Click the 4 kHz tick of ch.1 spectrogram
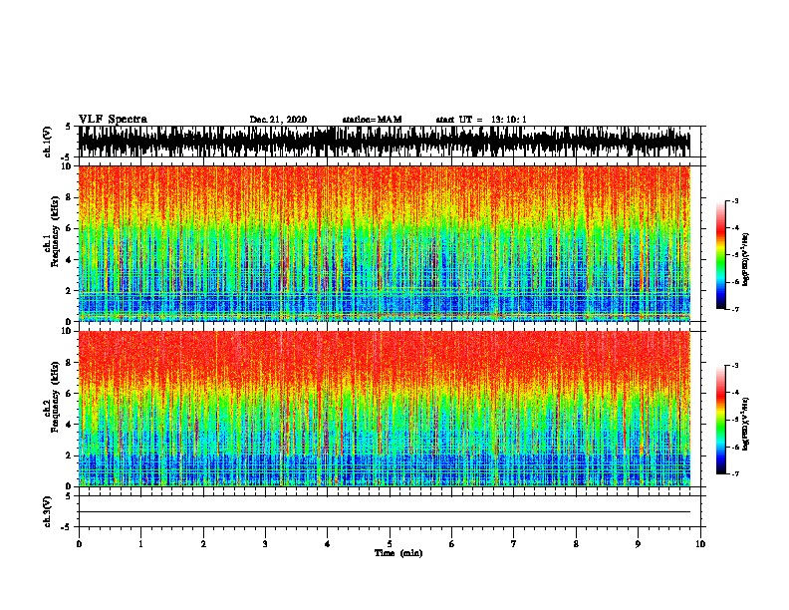789x610 pixels. click(x=70, y=260)
